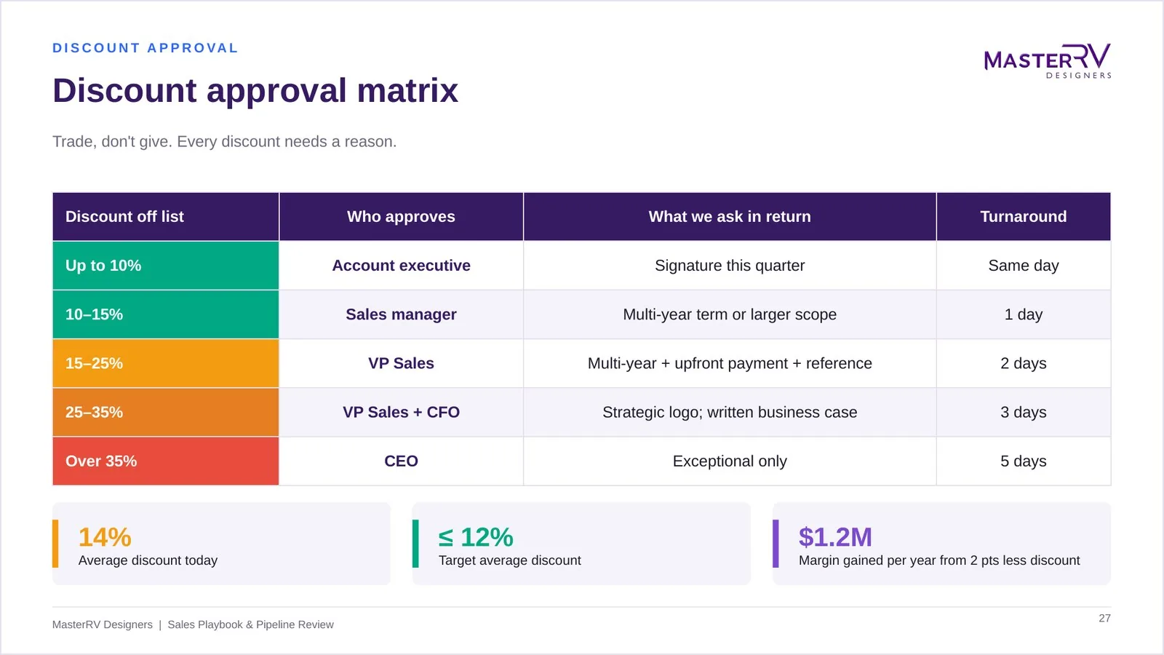Click the 'DISCOUNT APPROVAL' section label

(x=145, y=48)
